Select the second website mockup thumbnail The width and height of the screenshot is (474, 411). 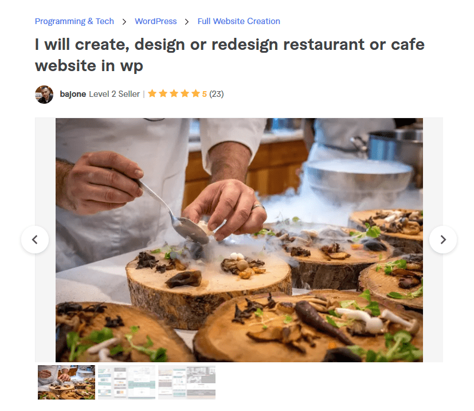click(x=127, y=382)
